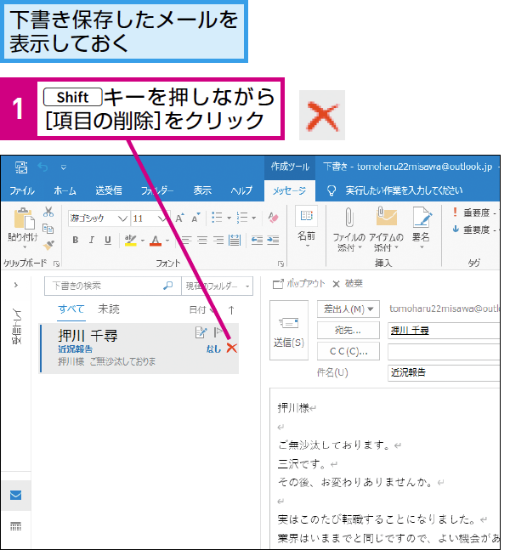Expand the 現在のフォルダー search scope dropdown
The image size is (510, 550).
[x=247, y=286]
